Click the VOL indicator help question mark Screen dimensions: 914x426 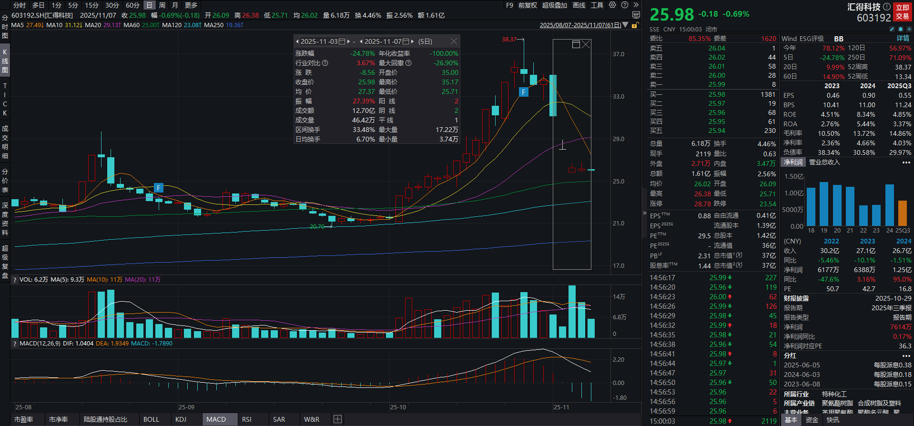point(15,280)
